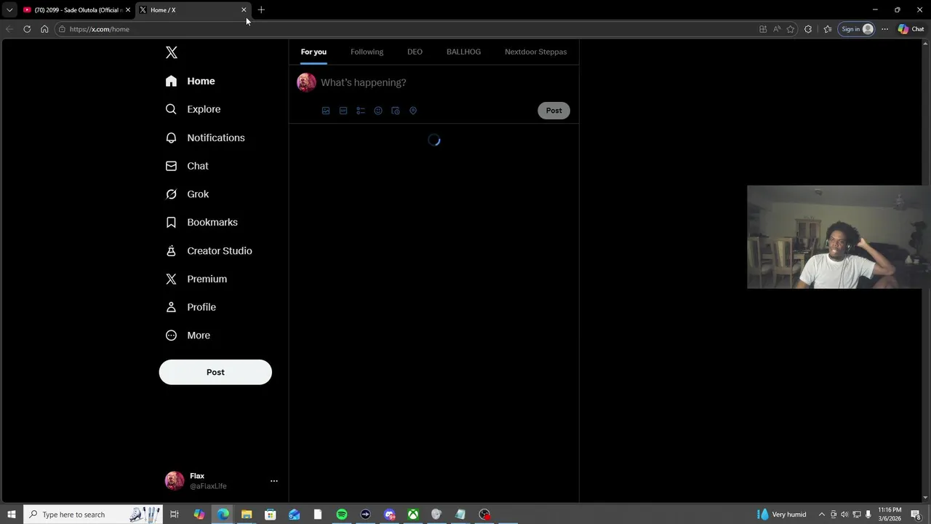Open Xbox app from taskbar
The height and width of the screenshot is (524, 931).
click(x=412, y=515)
